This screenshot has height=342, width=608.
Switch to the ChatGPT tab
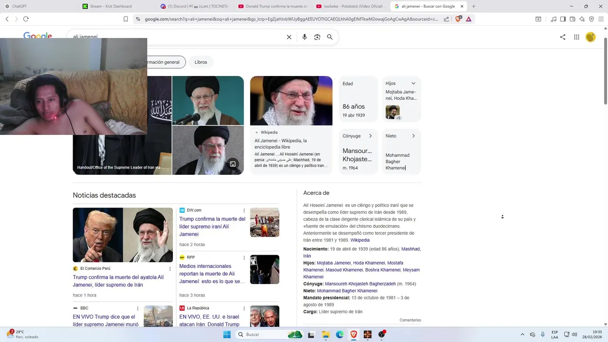click(37, 6)
